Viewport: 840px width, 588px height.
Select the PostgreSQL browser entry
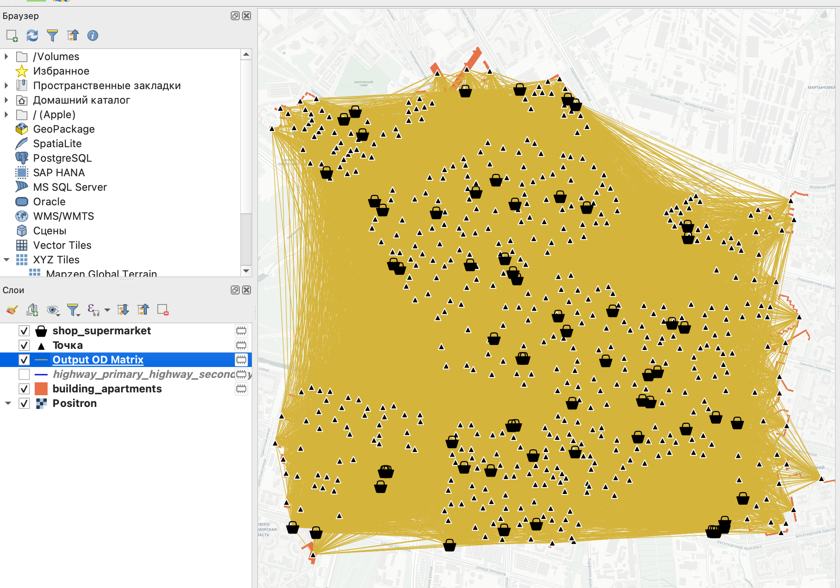(x=62, y=158)
